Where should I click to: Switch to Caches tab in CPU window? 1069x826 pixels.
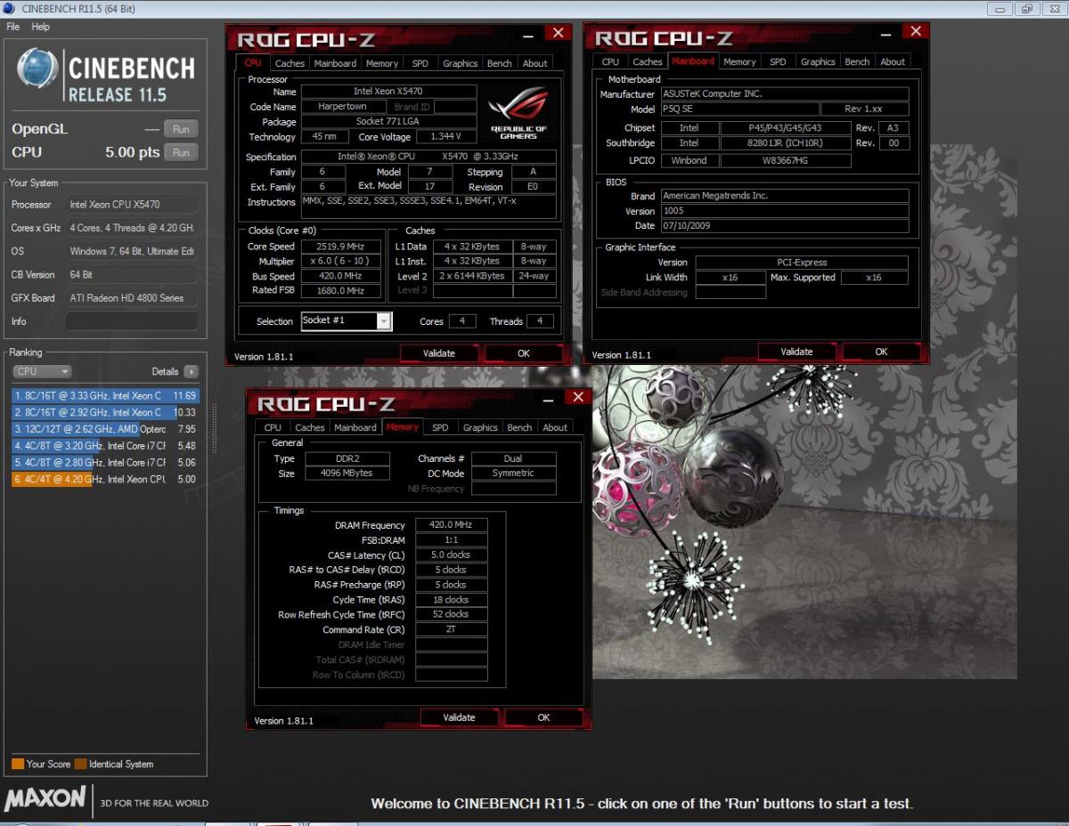click(290, 63)
